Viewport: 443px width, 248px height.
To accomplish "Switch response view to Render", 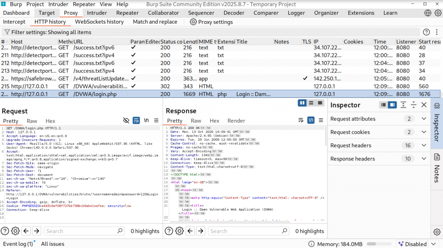I will [x=236, y=121].
